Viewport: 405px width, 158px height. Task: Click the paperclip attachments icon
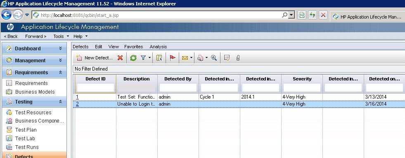tap(238, 58)
